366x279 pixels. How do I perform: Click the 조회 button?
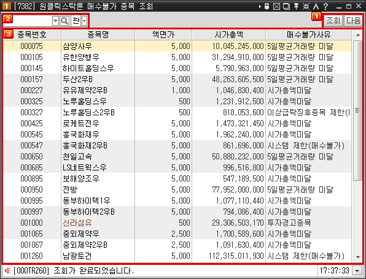[x=333, y=20]
